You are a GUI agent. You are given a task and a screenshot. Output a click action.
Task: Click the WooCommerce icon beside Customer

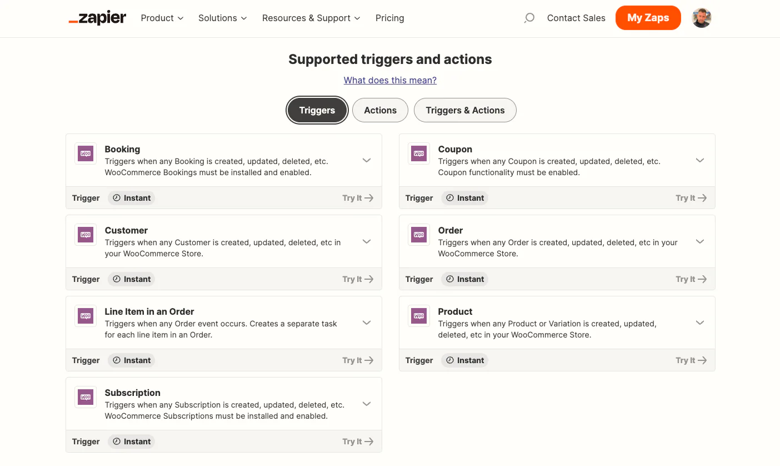click(x=86, y=235)
